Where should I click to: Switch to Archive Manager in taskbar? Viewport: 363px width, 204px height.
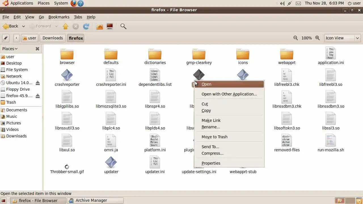(96, 200)
